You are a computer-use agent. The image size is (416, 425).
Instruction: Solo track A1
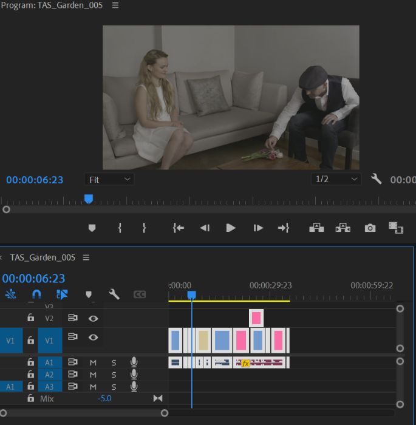(114, 362)
